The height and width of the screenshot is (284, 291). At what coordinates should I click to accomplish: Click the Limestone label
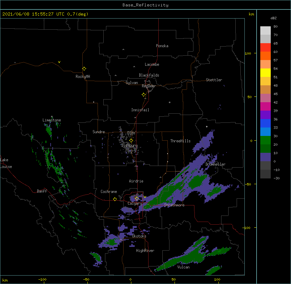(x=52, y=120)
